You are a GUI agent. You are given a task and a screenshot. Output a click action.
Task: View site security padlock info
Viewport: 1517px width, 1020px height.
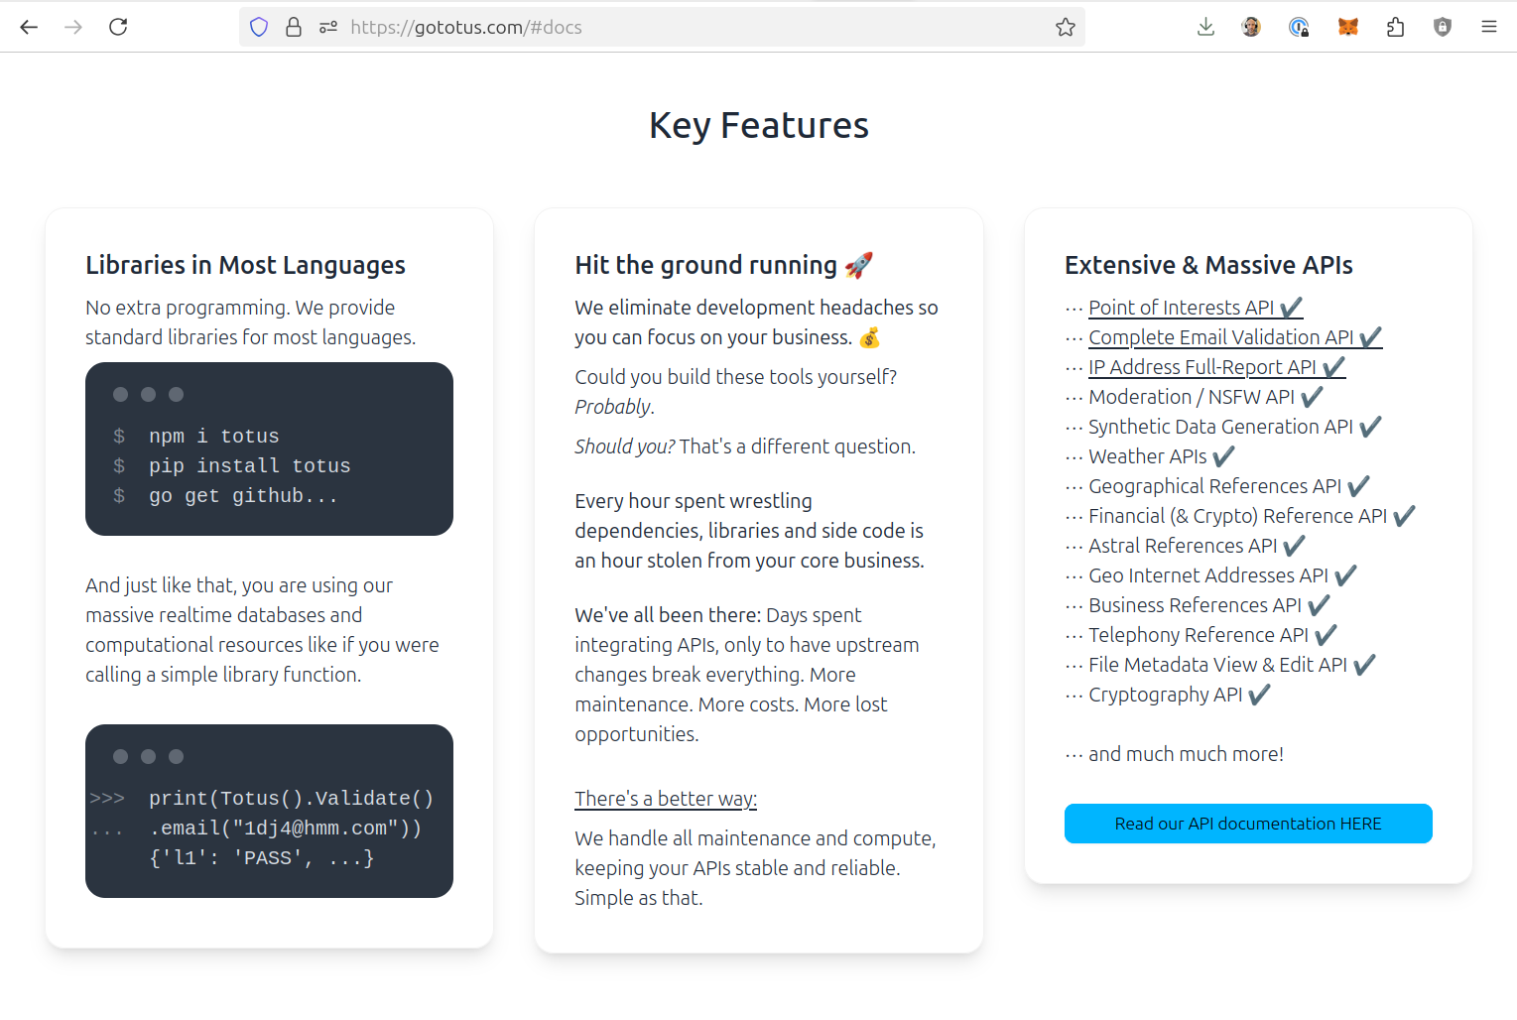pos(294,27)
